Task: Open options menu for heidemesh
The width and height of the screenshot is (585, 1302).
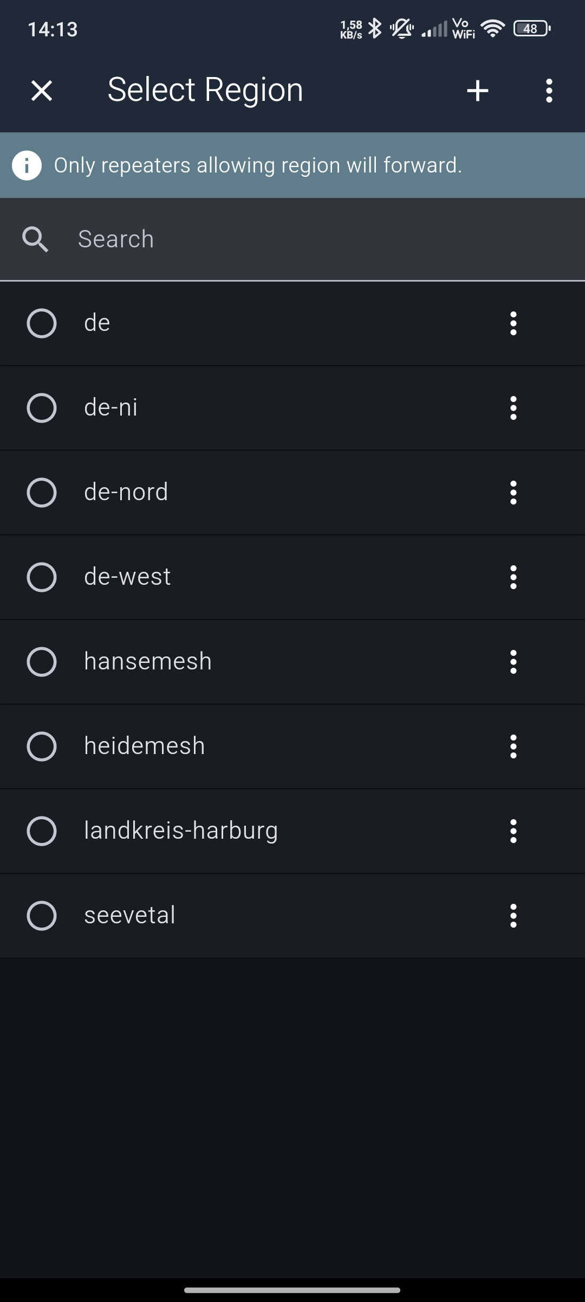Action: point(513,746)
